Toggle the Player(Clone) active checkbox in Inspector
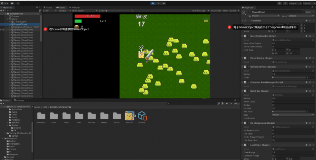The height and width of the screenshot is (160, 316). (249, 12)
